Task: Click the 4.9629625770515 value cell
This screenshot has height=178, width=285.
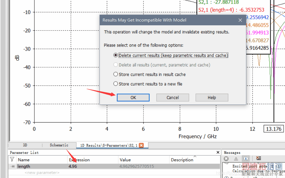Action: [137, 166]
